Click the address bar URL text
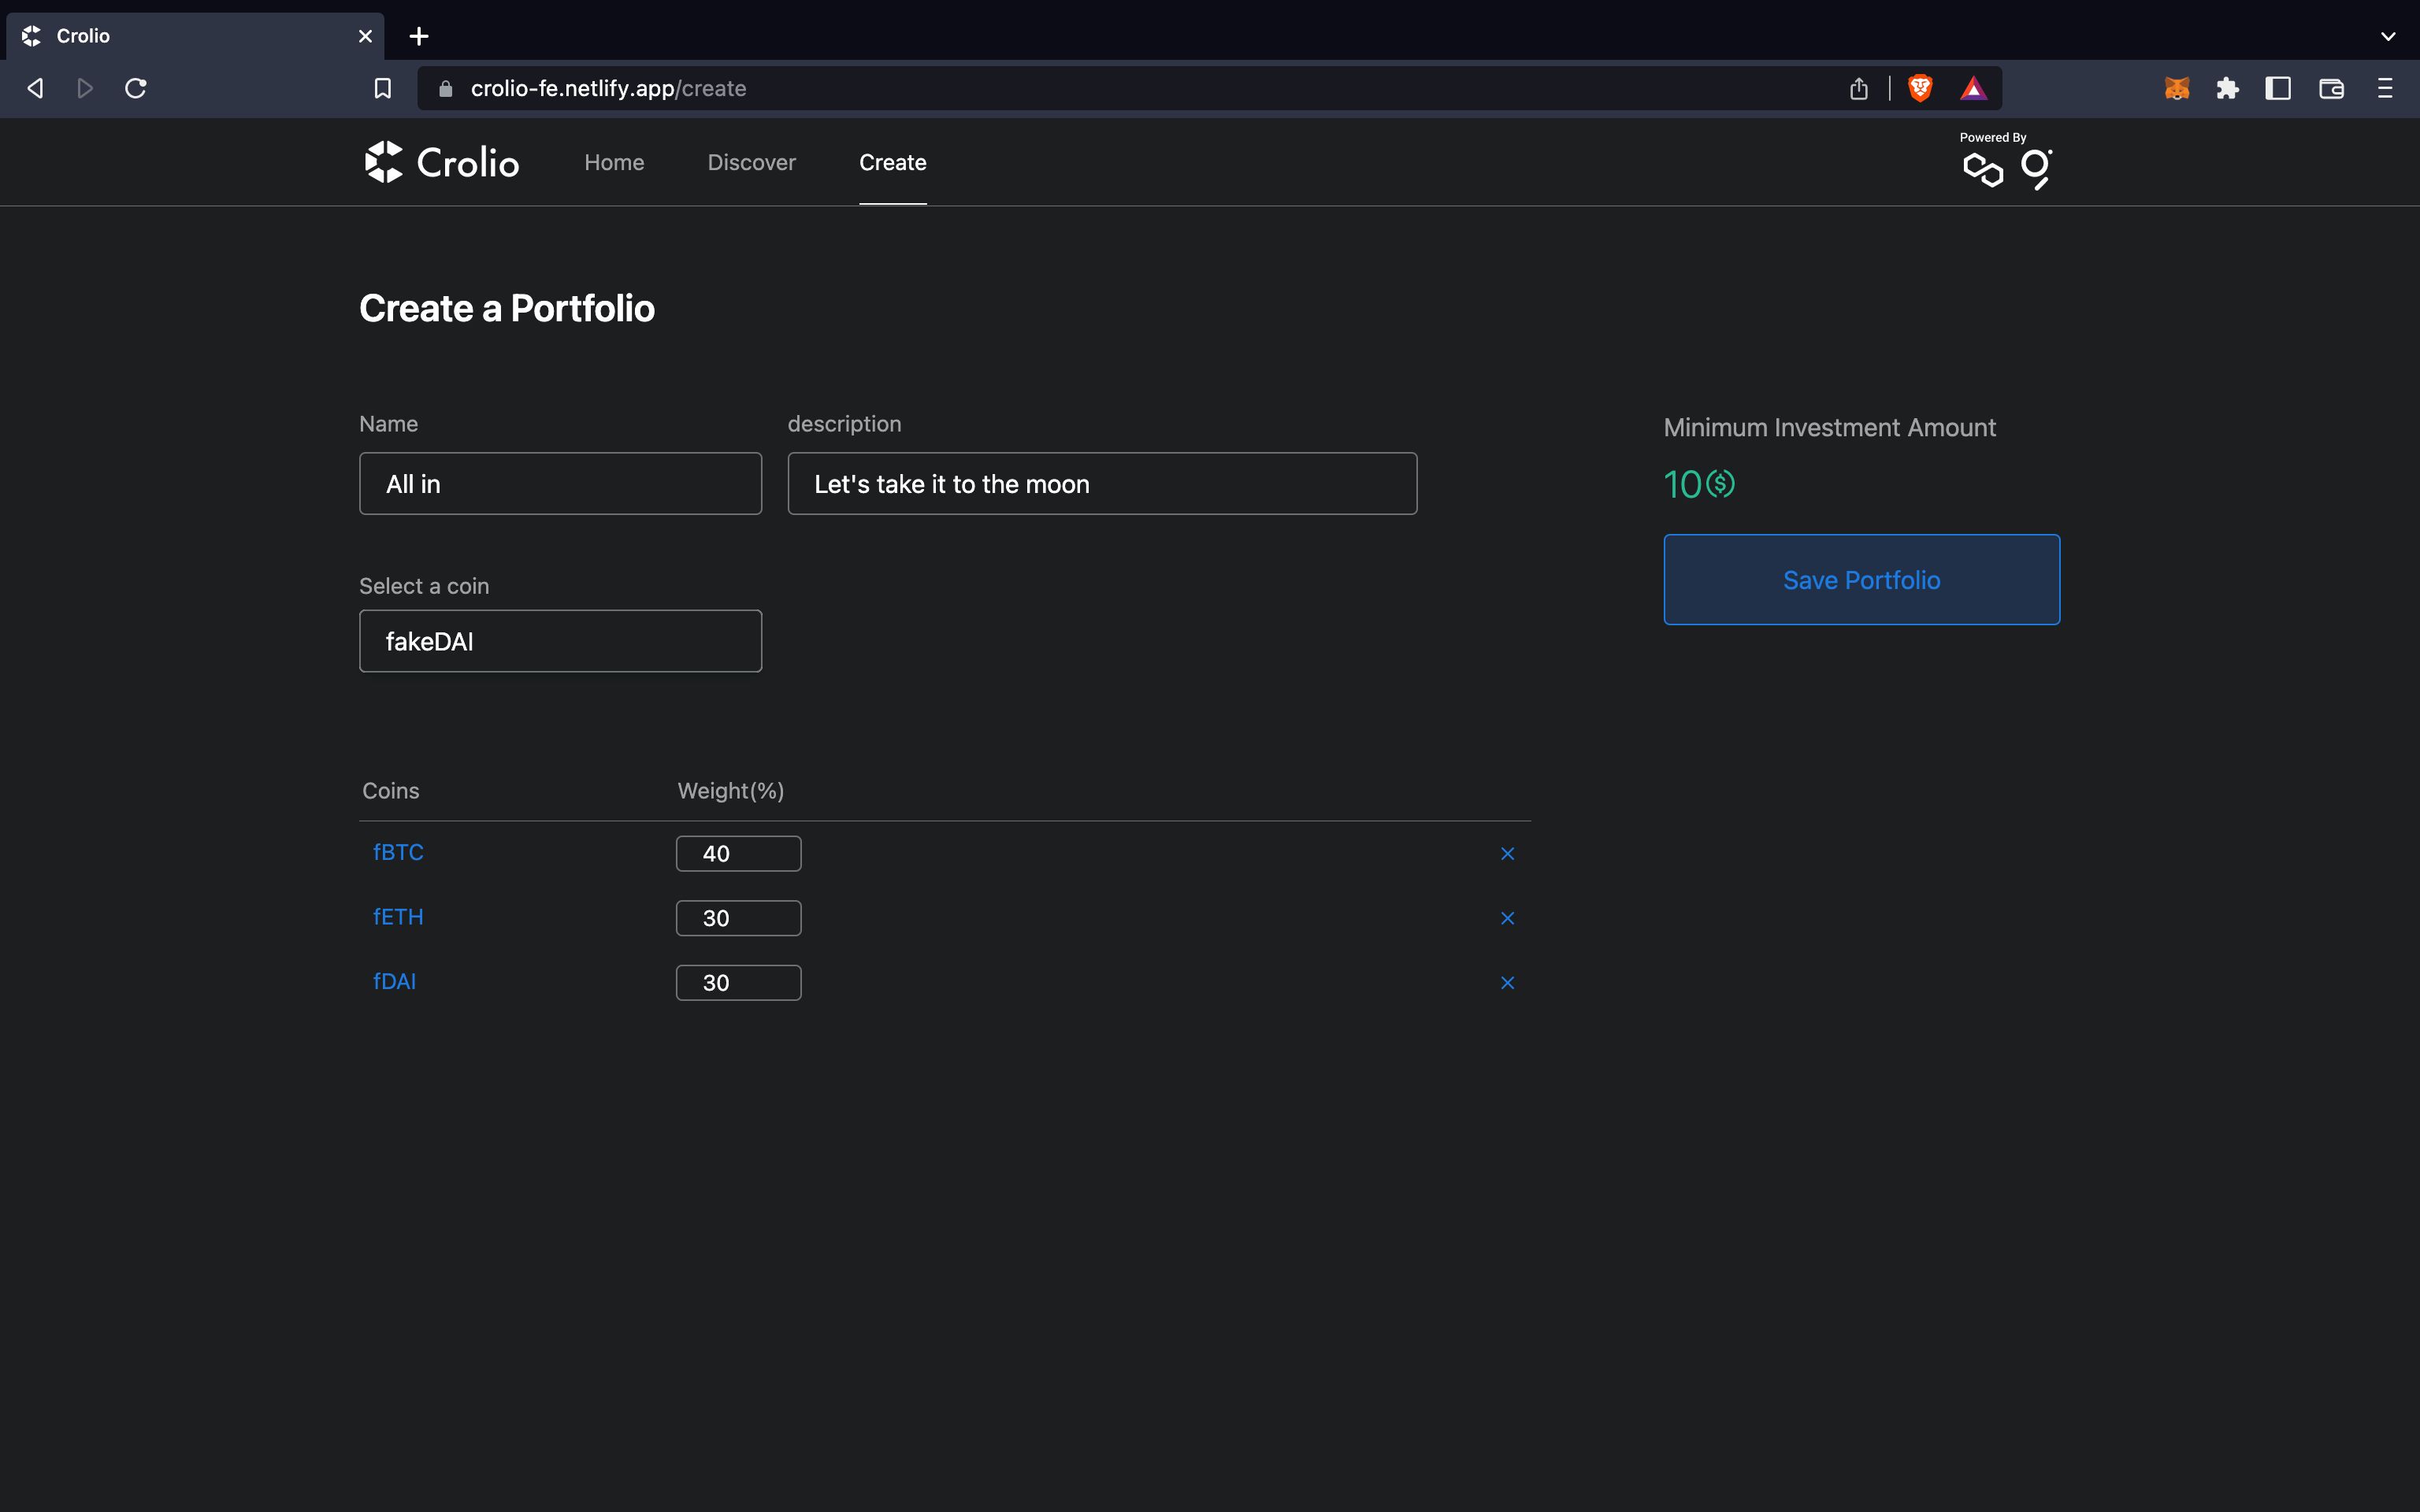The image size is (2420, 1512). [x=608, y=88]
